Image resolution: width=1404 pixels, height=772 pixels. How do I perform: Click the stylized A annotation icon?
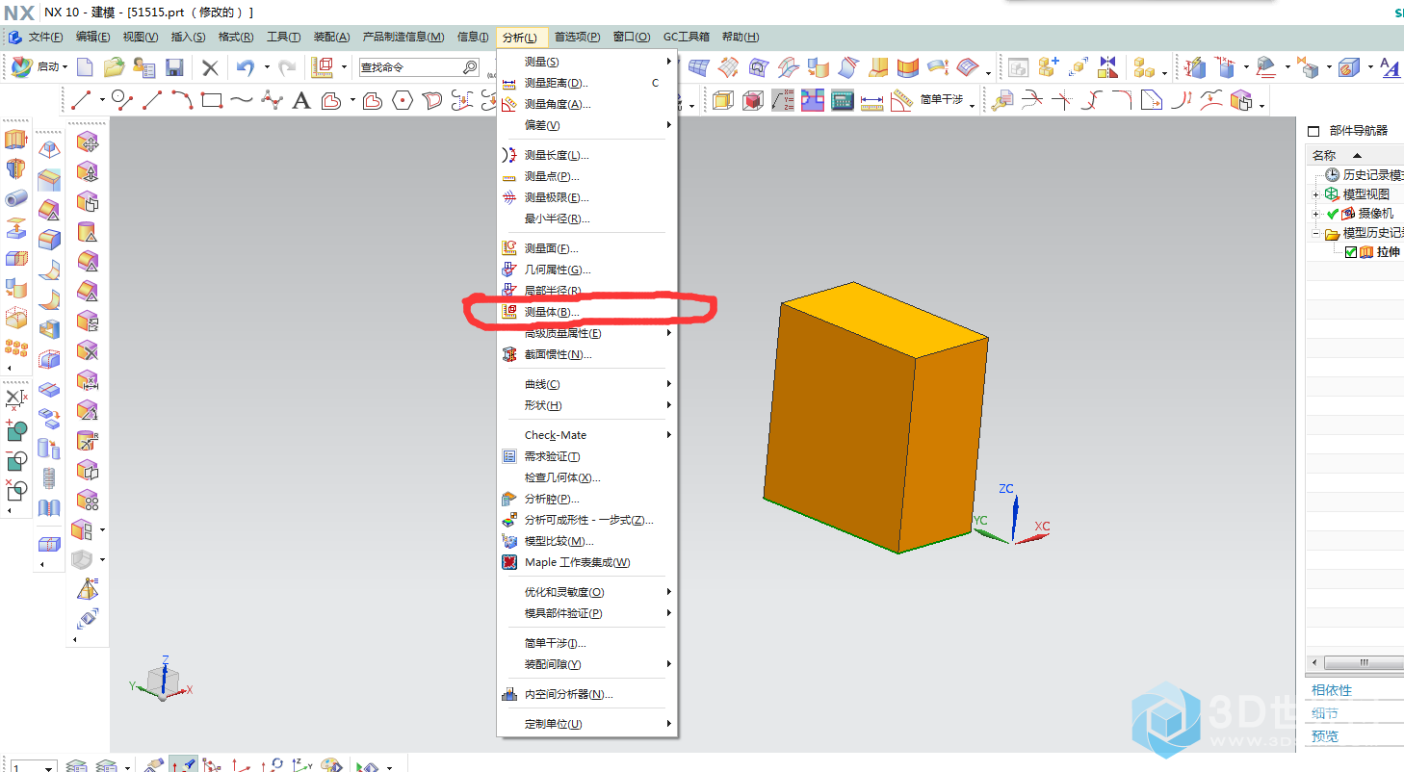(1390, 67)
